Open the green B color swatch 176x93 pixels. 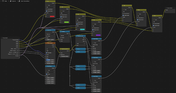67,22
